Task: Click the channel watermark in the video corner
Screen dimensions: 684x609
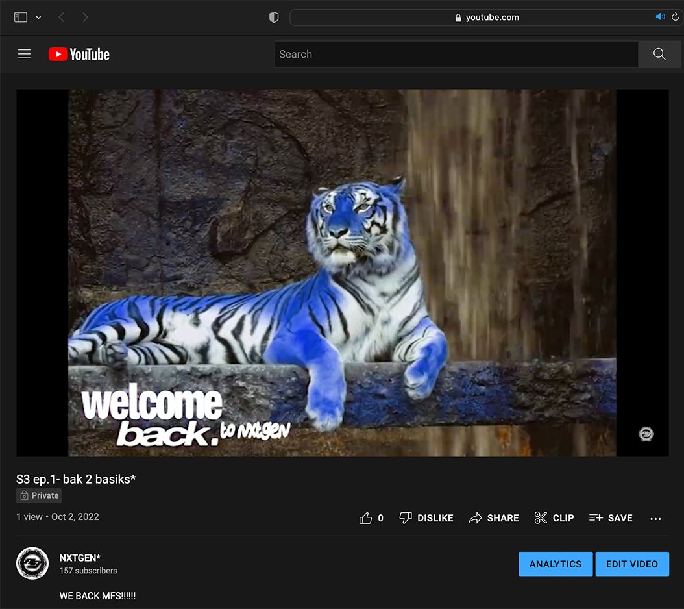Action: tap(646, 434)
